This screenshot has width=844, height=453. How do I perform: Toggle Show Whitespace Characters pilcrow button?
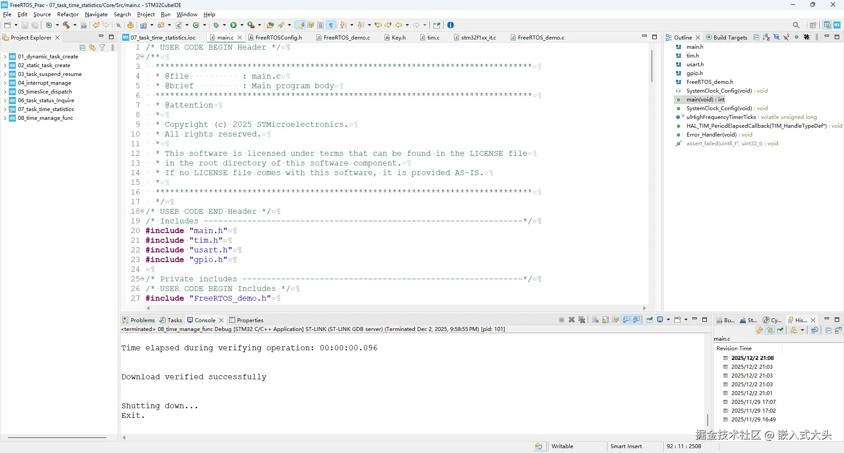331,25
